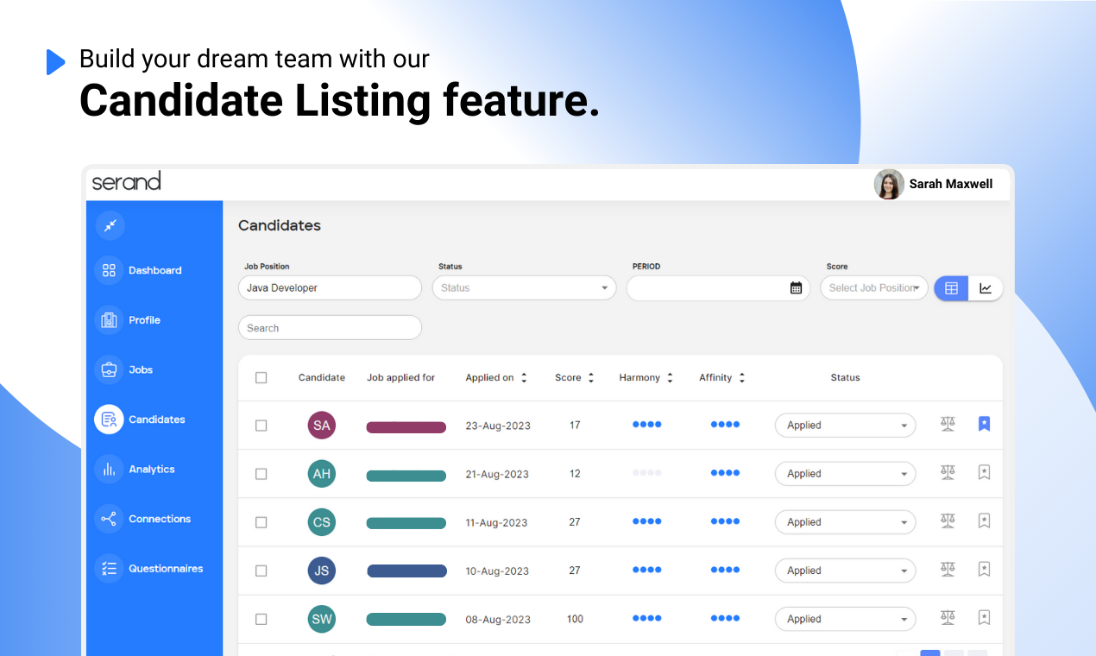Open candidate SA avatar
Image resolution: width=1096 pixels, height=656 pixels.
322,426
